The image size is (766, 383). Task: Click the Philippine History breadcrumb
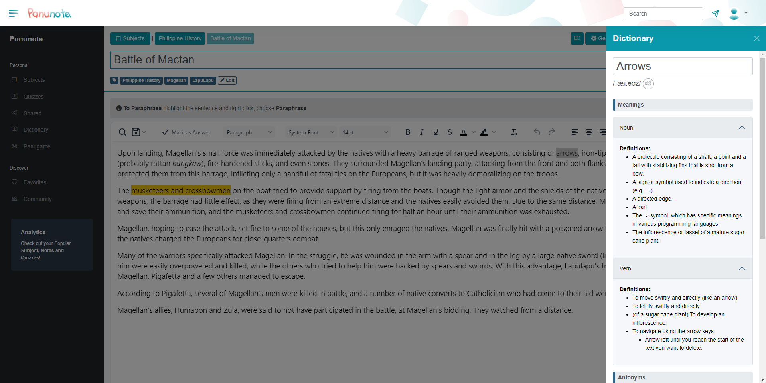[180, 38]
